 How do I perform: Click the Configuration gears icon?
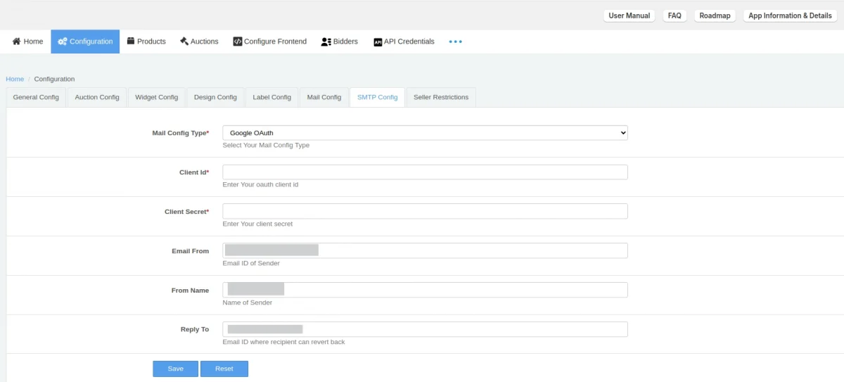point(63,42)
